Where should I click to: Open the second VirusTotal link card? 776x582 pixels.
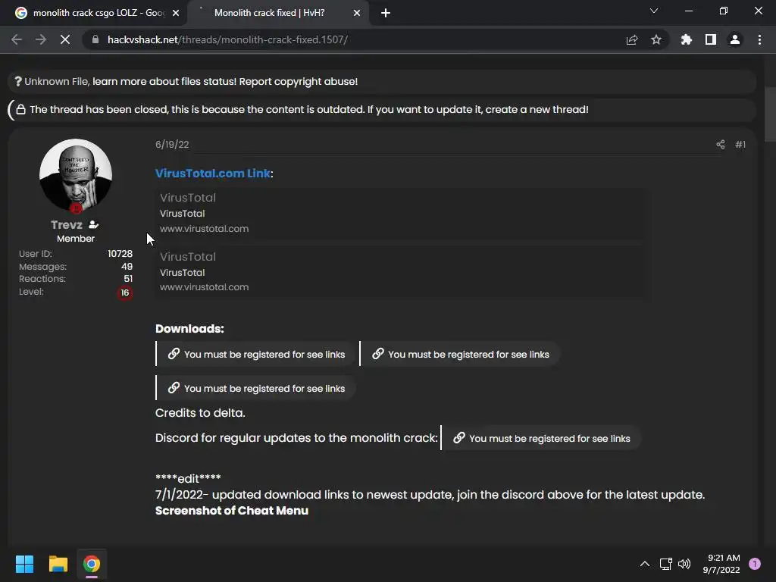tap(402, 272)
